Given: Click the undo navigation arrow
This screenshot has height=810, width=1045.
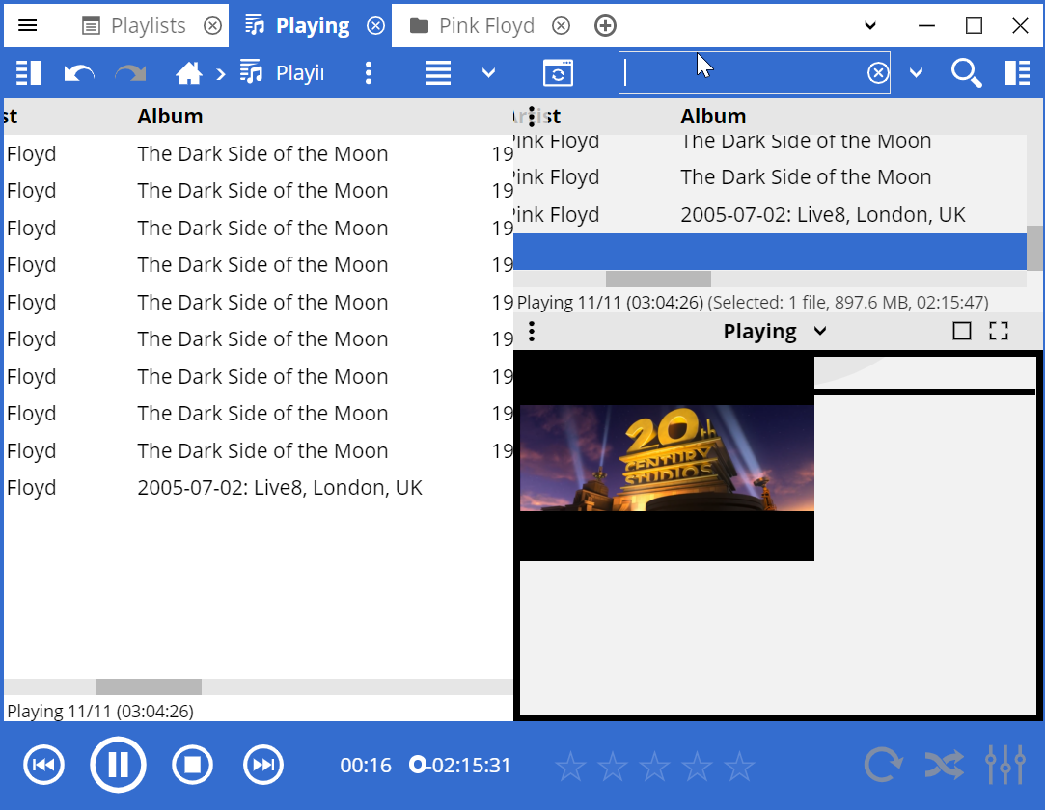Looking at the screenshot, I should [78, 73].
